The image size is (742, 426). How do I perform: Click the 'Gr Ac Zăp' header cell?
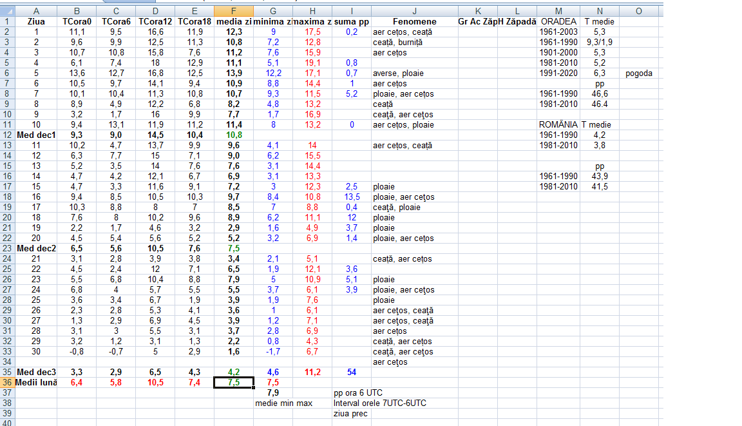click(x=477, y=21)
